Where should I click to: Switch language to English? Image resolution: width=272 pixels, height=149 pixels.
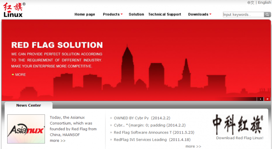(x=264, y=3)
